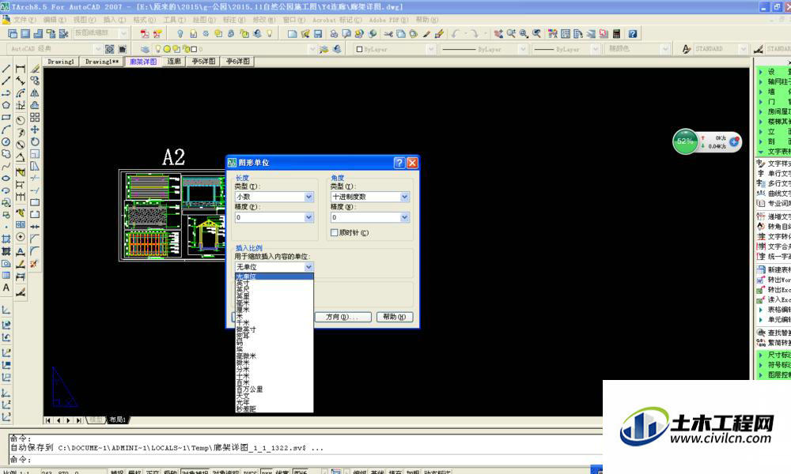Open the calculator icon in the toolbar

[x=616, y=34]
